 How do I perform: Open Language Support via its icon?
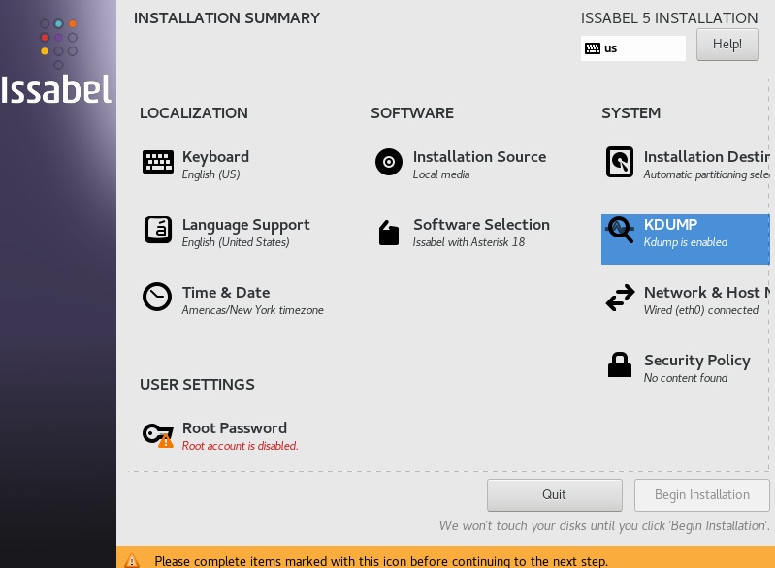(x=157, y=230)
